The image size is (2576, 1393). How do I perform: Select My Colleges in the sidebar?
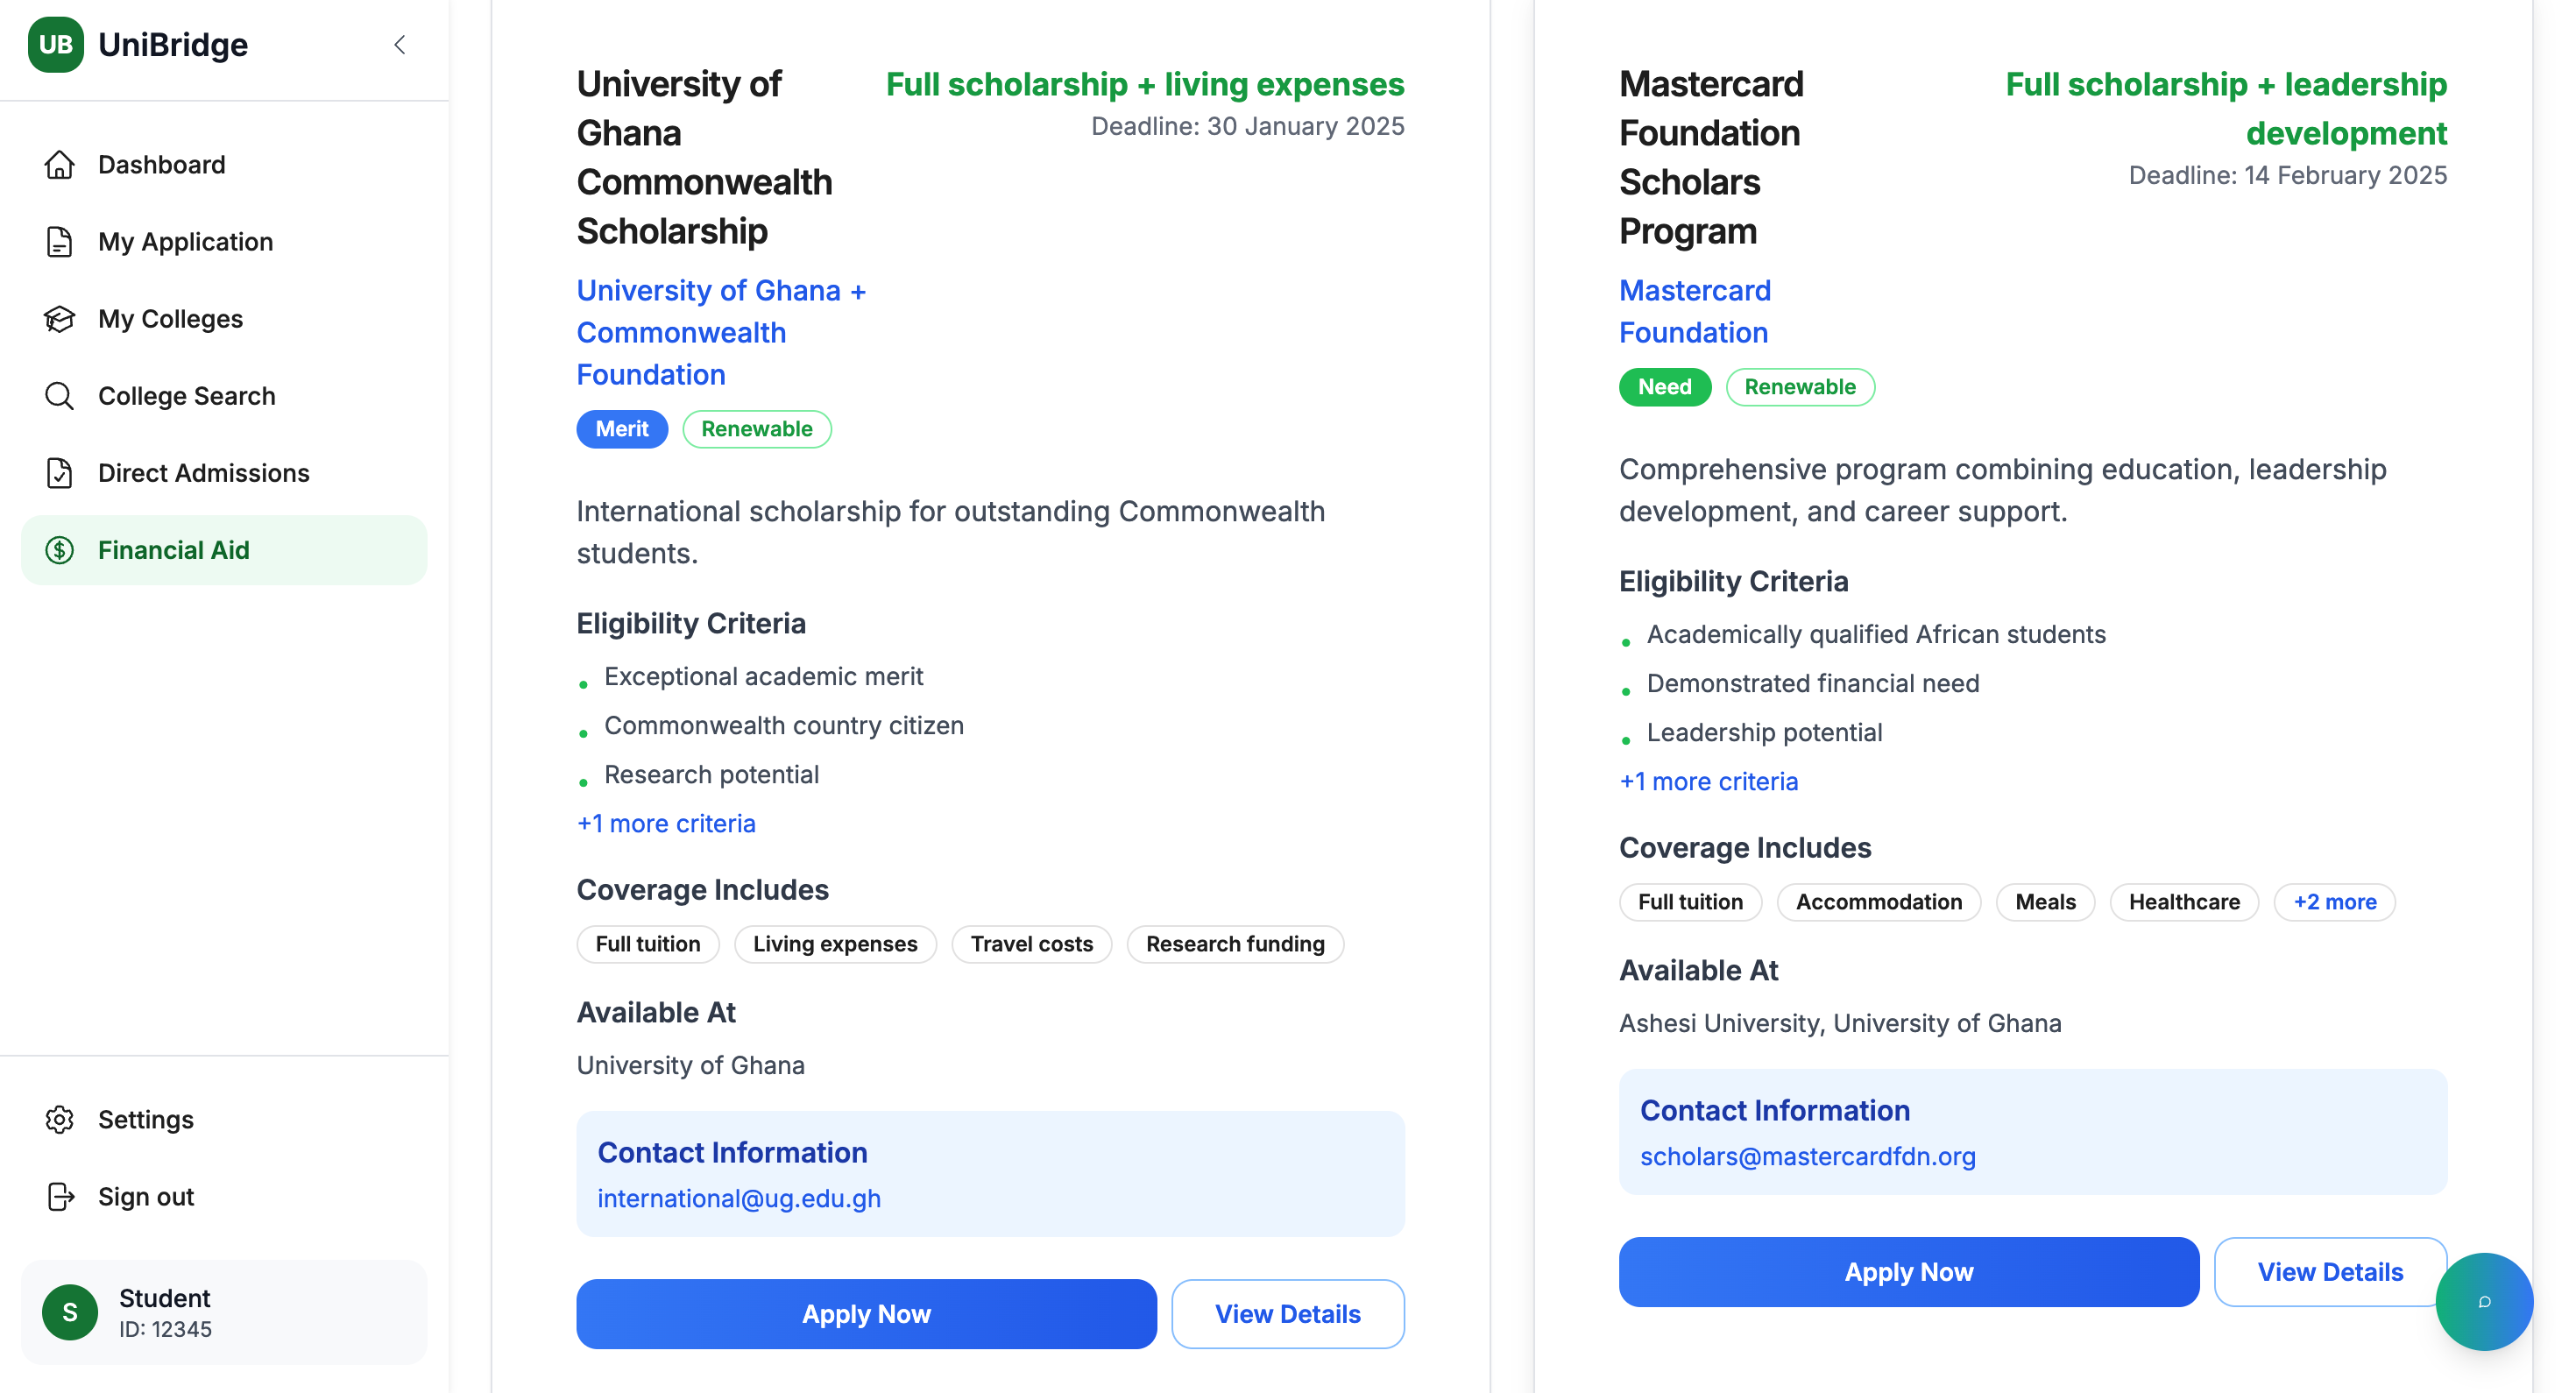point(170,319)
